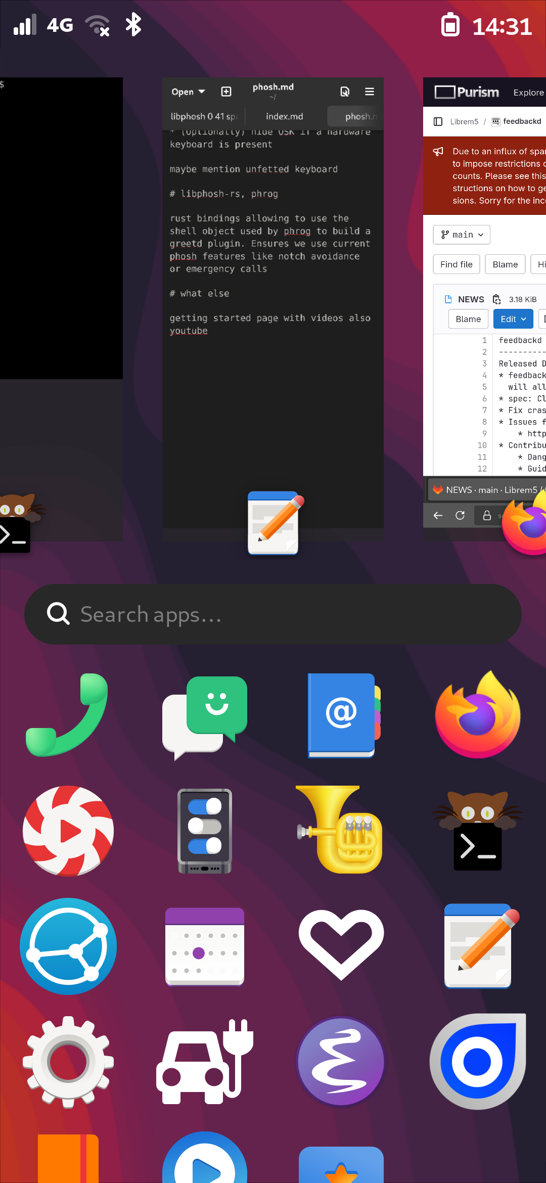The height and width of the screenshot is (1183, 546).
Task: Open the electric car charging app
Action: [x=205, y=1062]
